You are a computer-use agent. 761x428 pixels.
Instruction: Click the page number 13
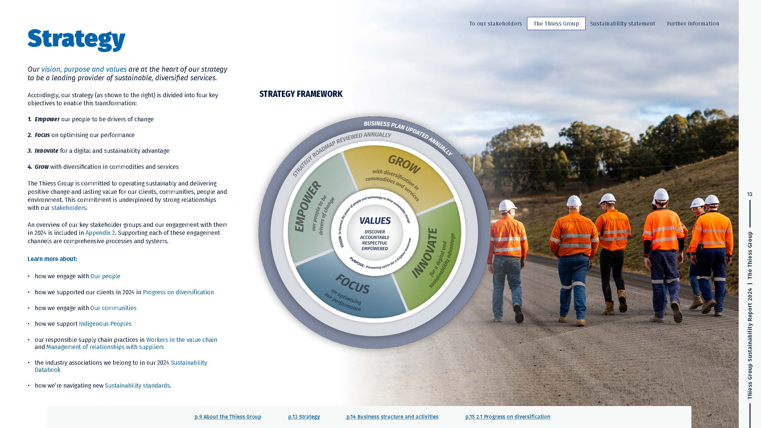pos(750,194)
